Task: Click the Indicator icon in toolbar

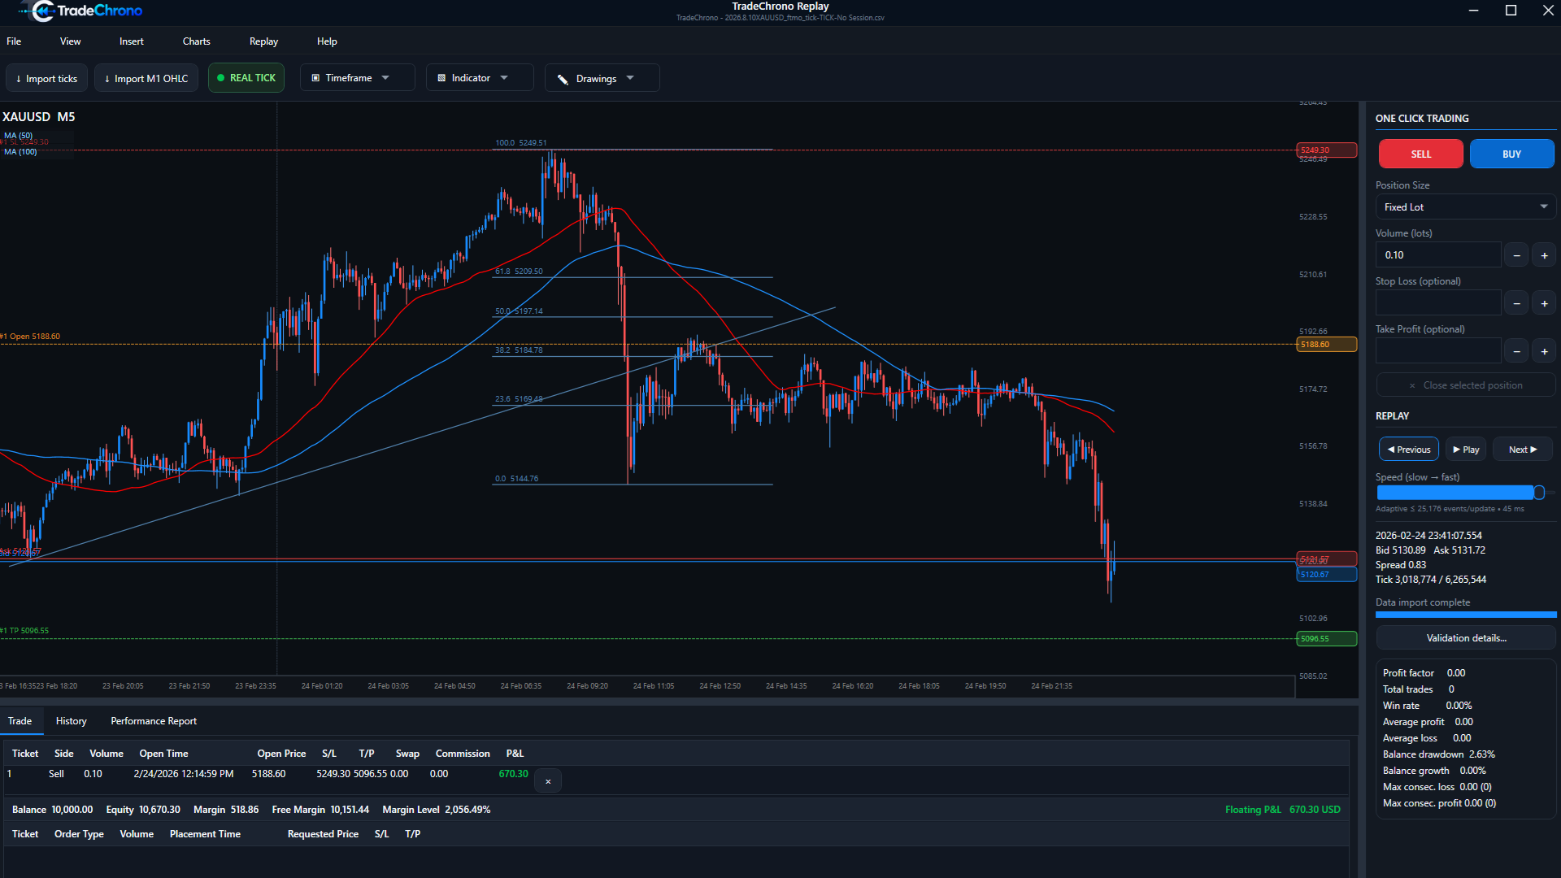Action: click(x=441, y=78)
